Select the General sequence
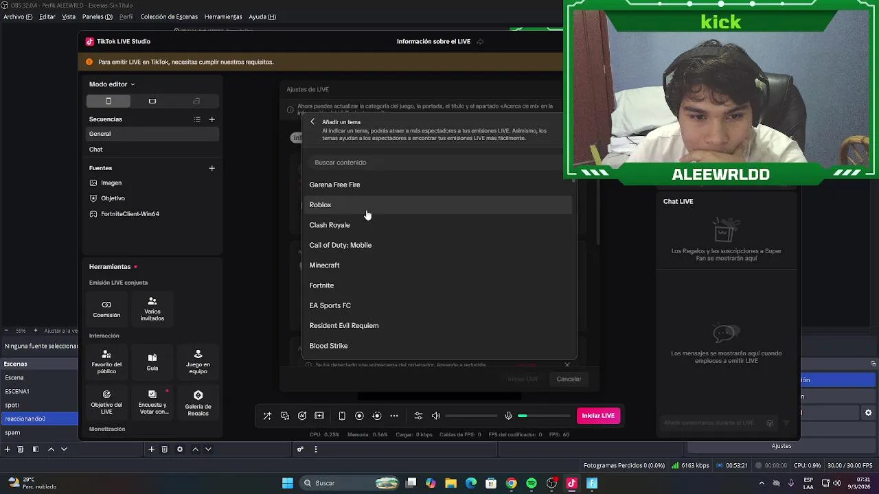 click(x=152, y=134)
